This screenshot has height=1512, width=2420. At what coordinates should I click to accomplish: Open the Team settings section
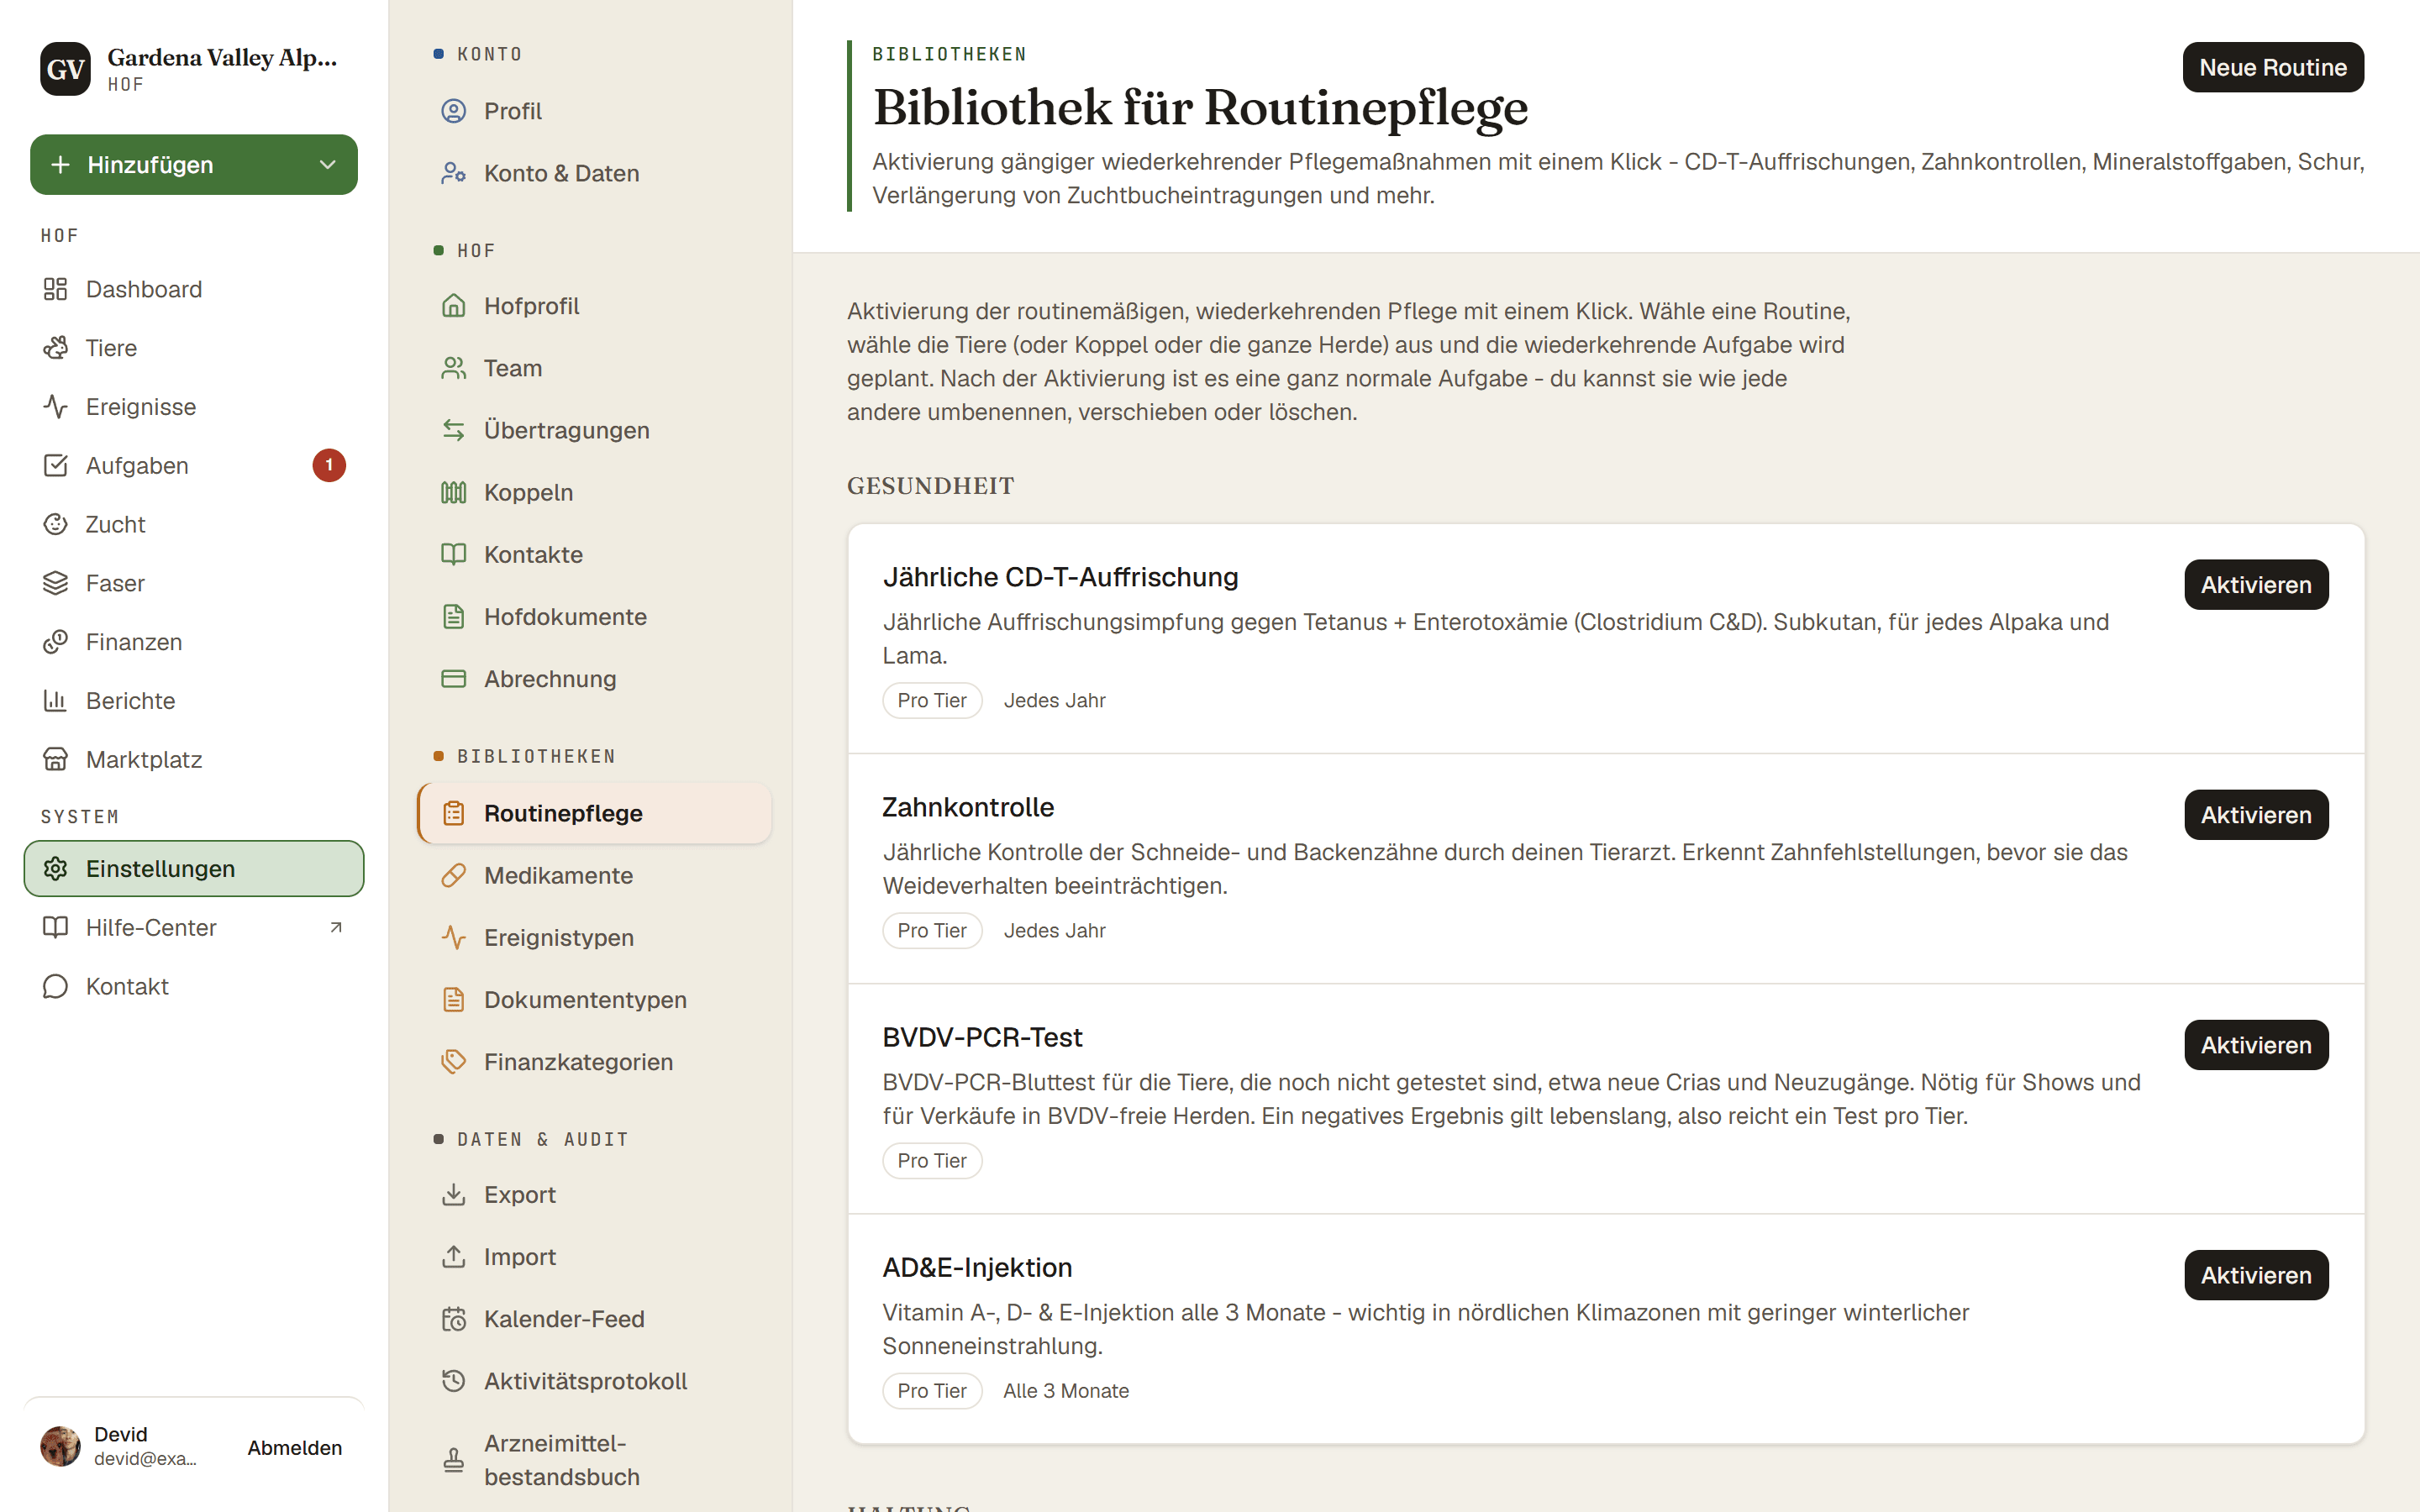(594, 368)
